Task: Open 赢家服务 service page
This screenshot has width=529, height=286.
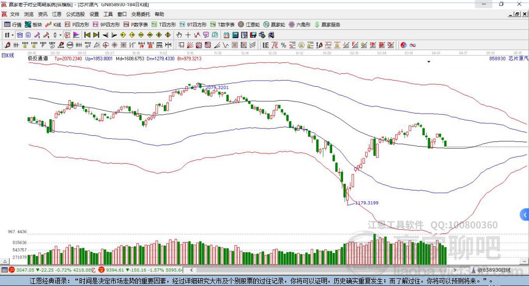Action: tap(328, 25)
